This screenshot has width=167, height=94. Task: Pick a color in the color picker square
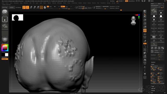click(5, 48)
